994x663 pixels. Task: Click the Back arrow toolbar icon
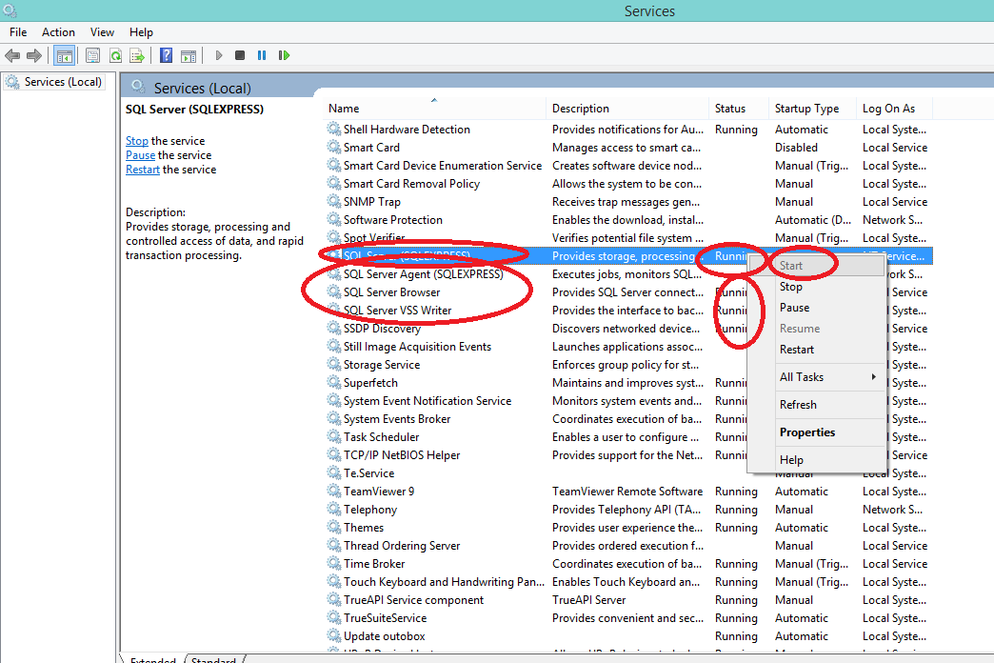coord(12,56)
